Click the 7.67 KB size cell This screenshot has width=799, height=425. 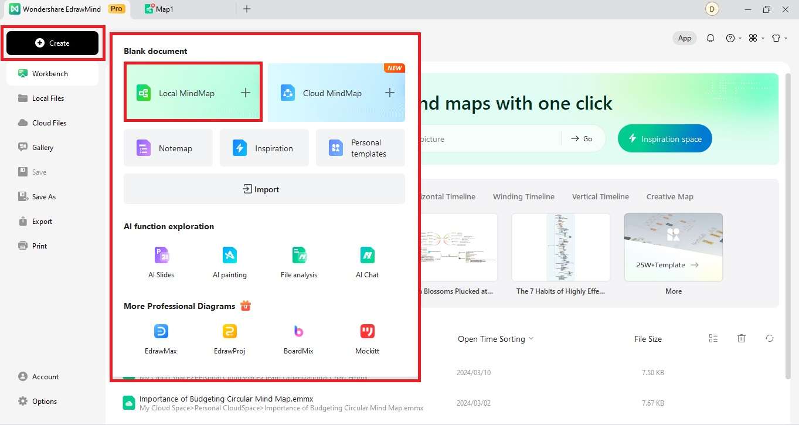coord(652,403)
